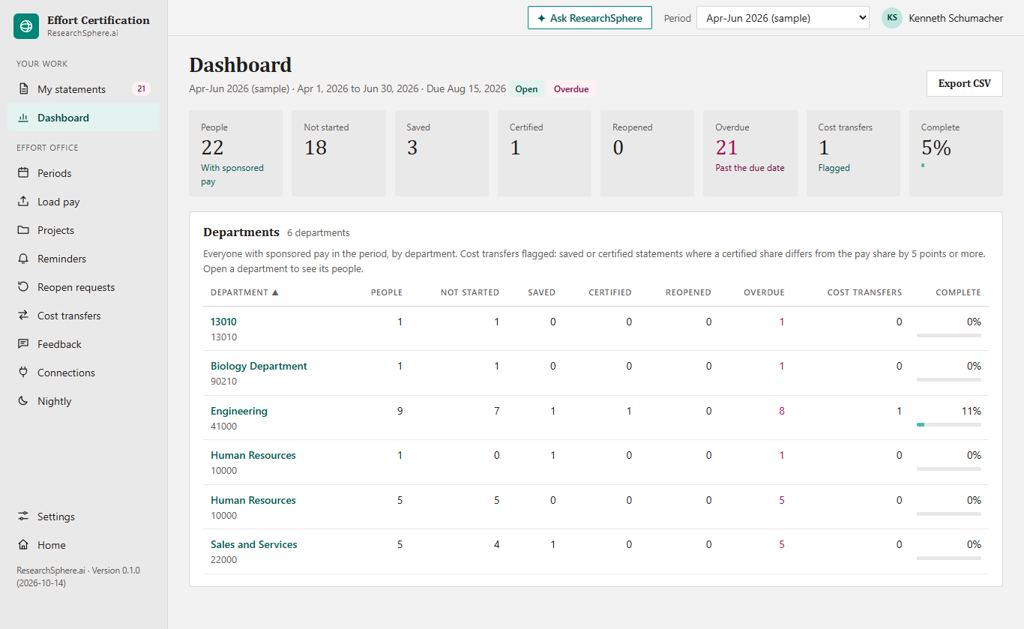
Task: Toggle sort on the Department column header
Action: point(244,292)
